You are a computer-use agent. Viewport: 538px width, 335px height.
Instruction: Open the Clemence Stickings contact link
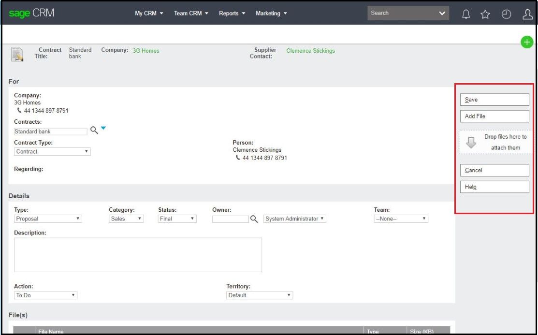point(310,50)
